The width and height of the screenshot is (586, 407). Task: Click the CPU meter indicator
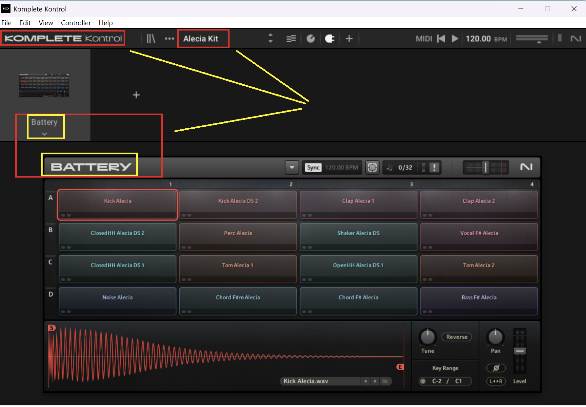560,38
